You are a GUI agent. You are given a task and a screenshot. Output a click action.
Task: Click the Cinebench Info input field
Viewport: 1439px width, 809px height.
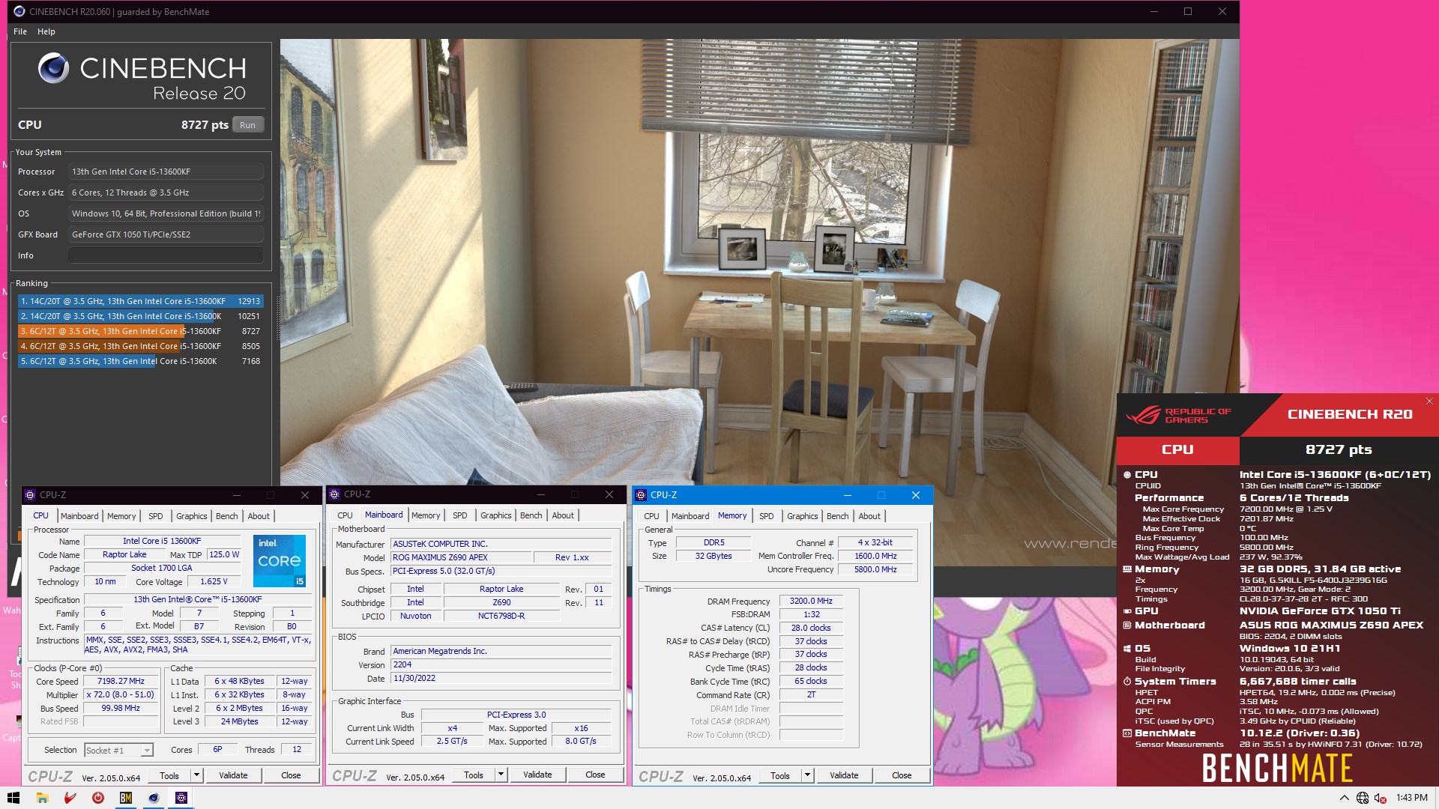(x=166, y=255)
